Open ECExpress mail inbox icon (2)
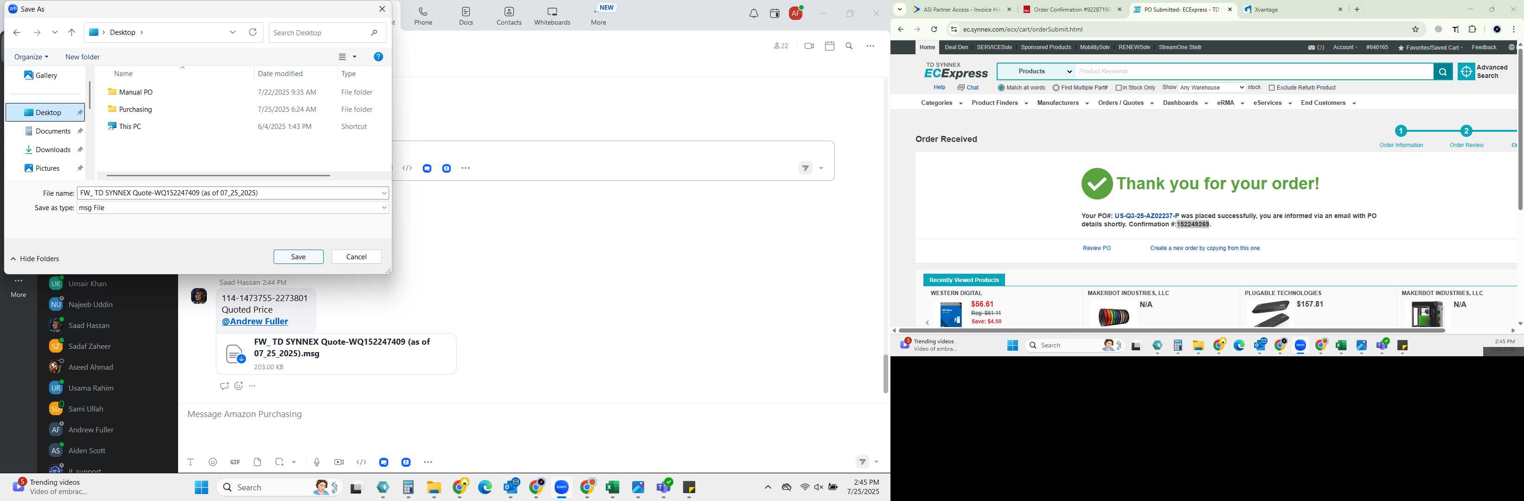 point(1316,47)
